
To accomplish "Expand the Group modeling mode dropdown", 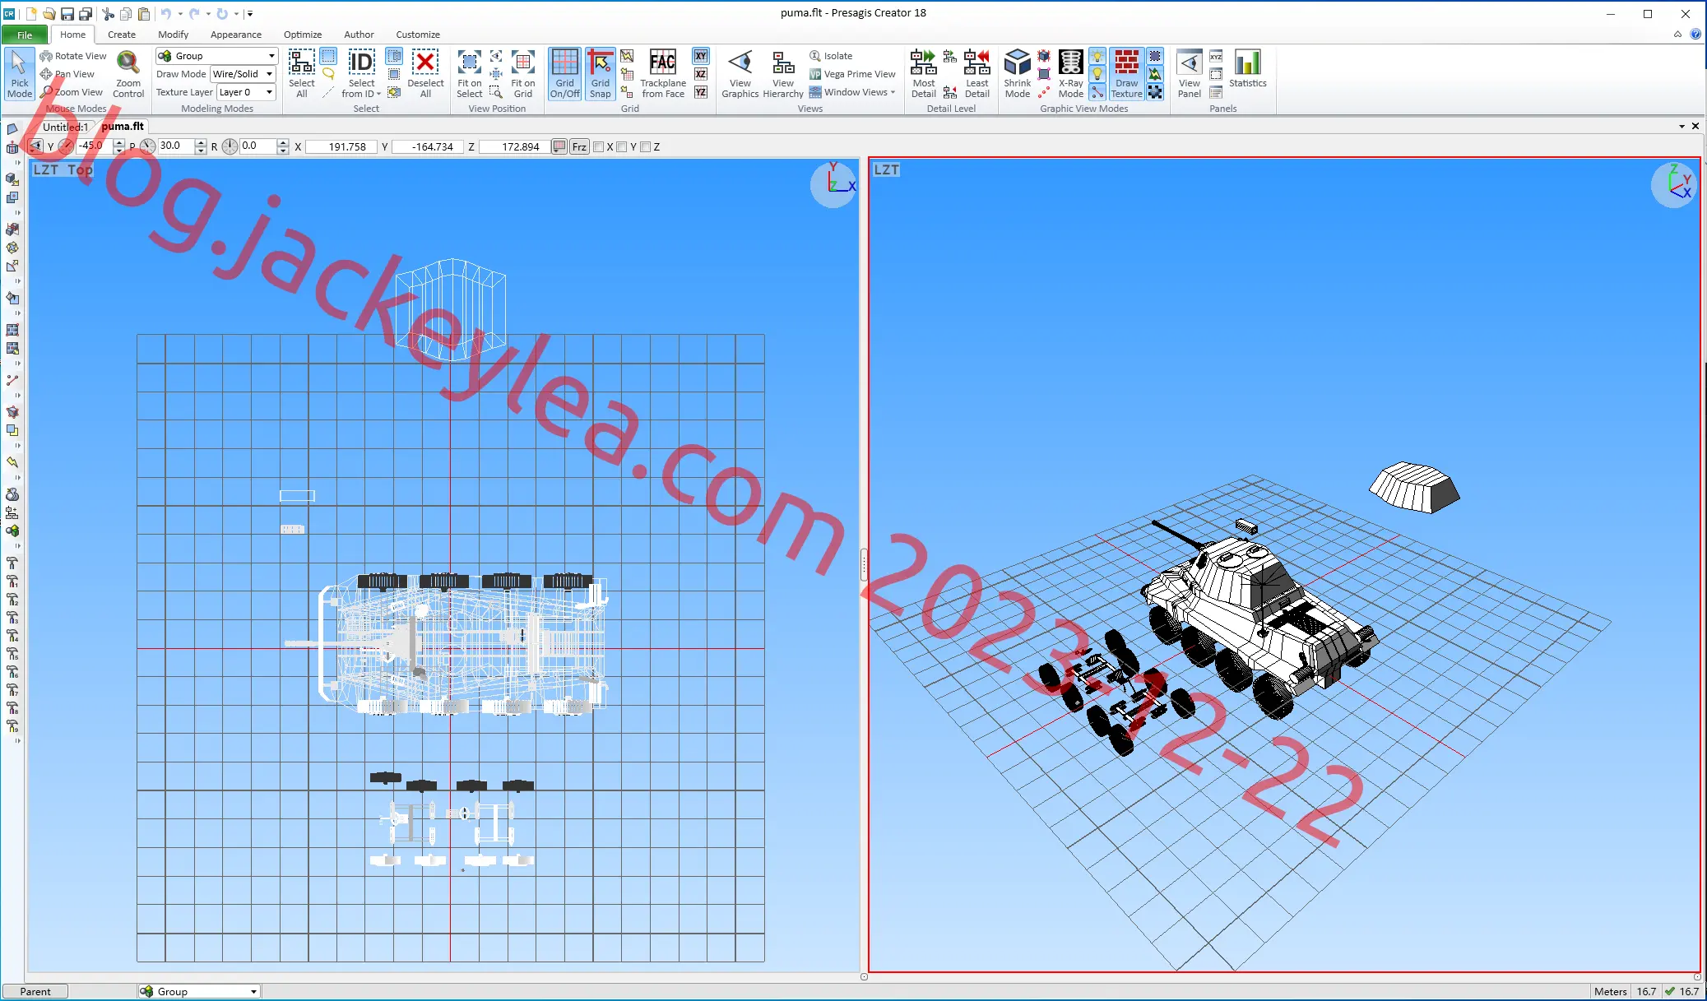I will coord(271,56).
